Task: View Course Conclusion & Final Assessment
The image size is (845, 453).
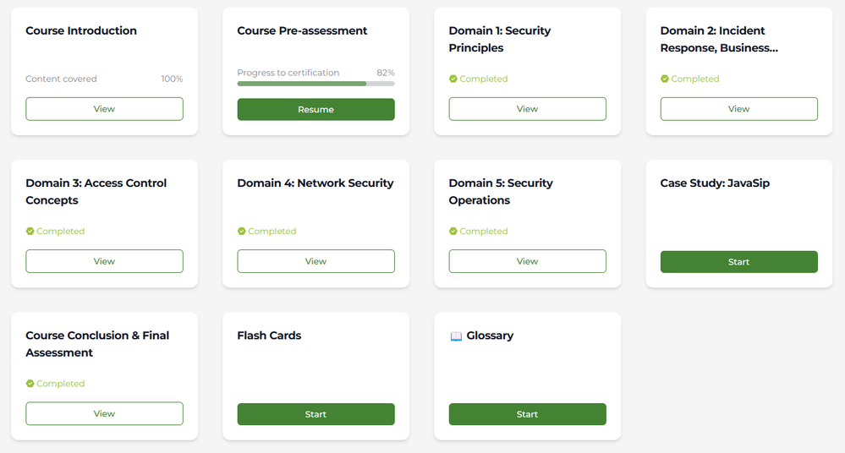Action: pyautogui.click(x=104, y=413)
